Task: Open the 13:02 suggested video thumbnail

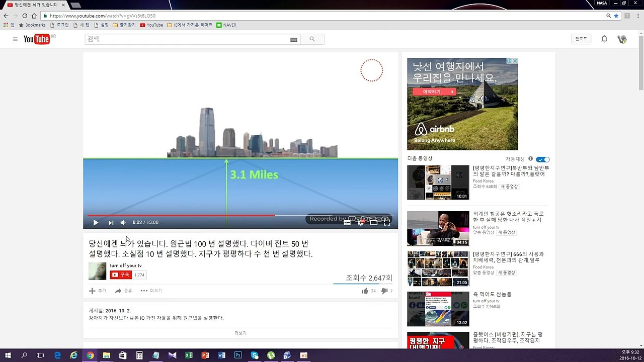Action: pyautogui.click(x=438, y=309)
